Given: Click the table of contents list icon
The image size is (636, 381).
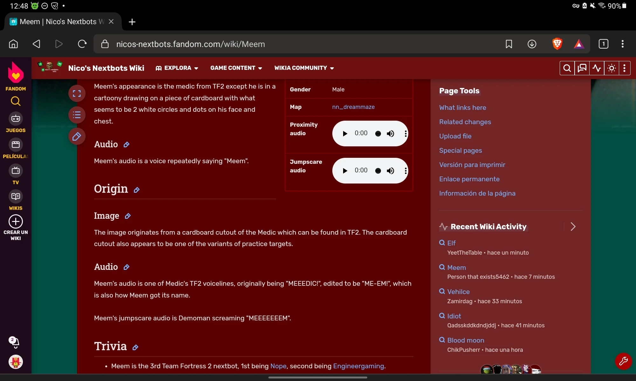Looking at the screenshot, I should tap(77, 115).
